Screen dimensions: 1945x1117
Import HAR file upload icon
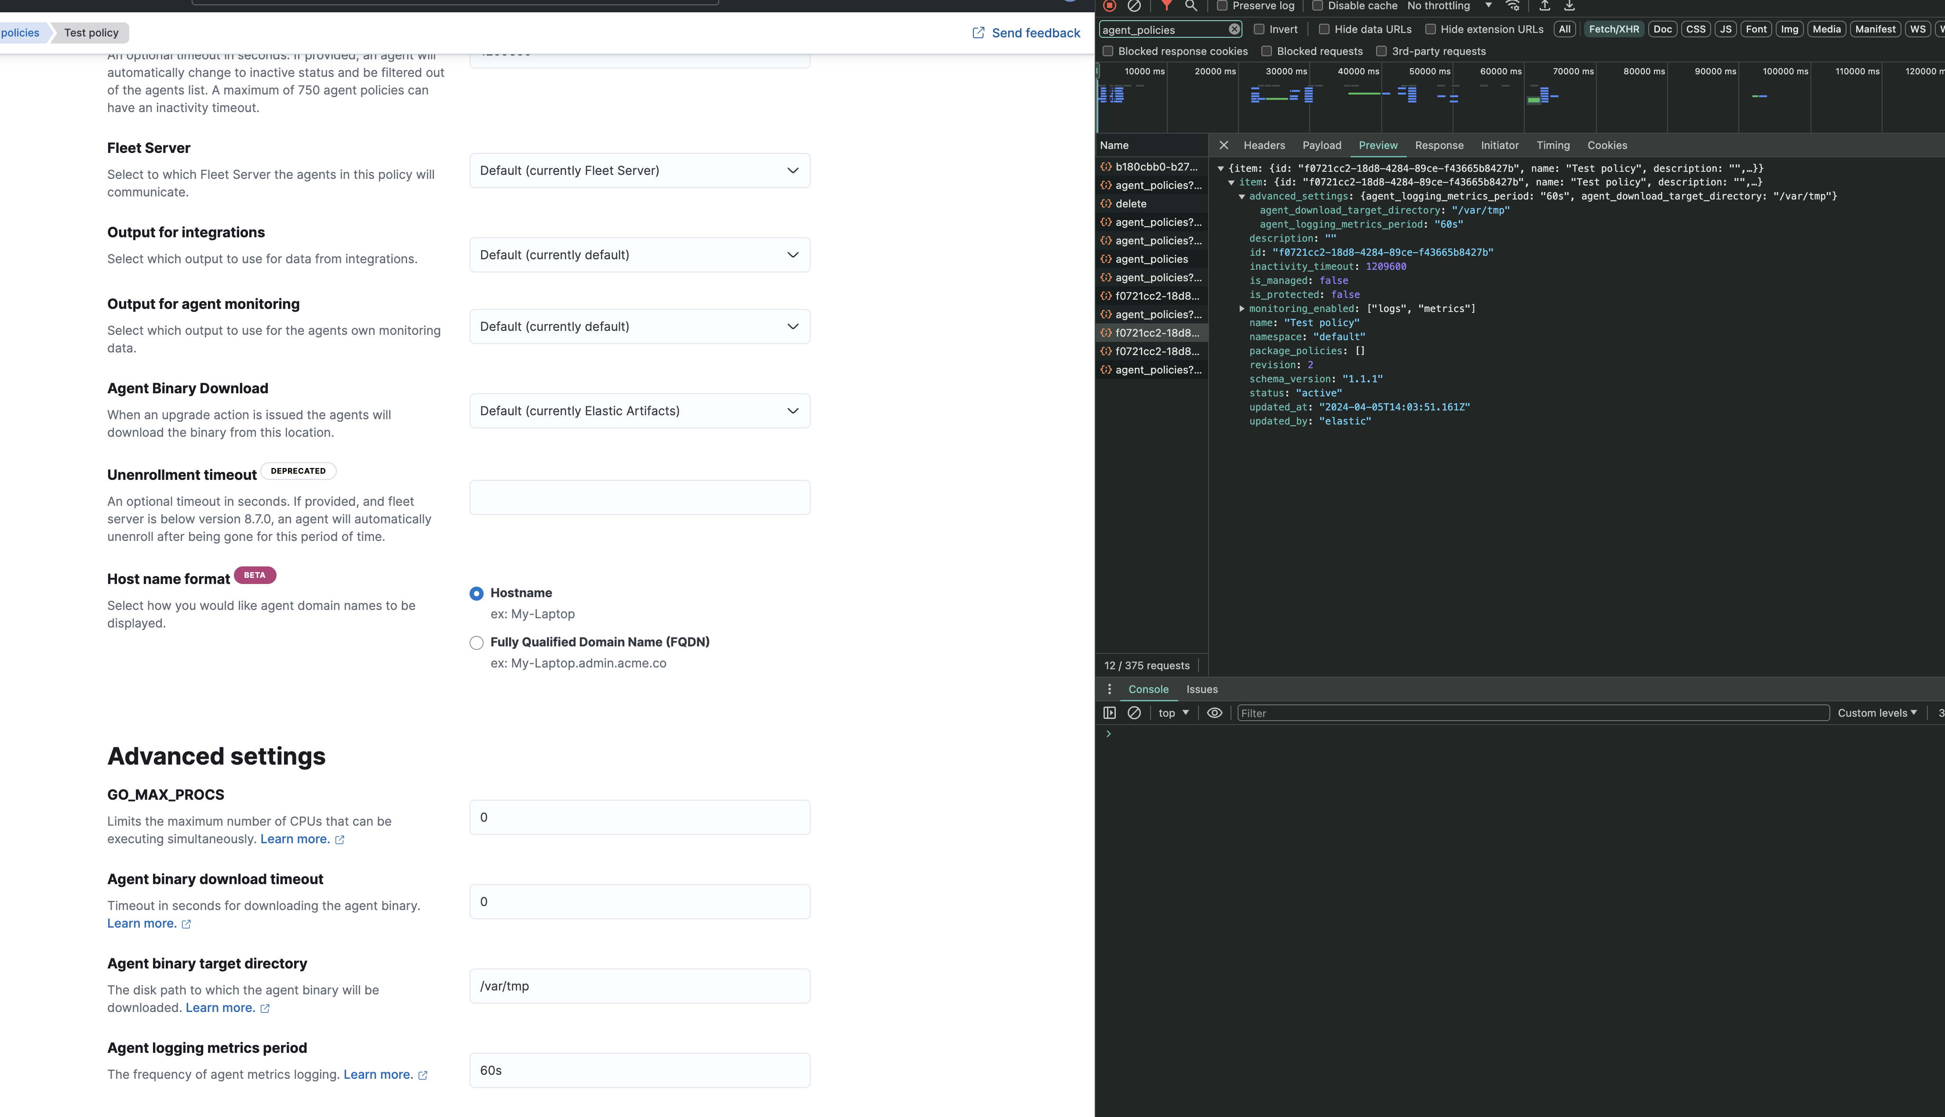[1545, 5]
